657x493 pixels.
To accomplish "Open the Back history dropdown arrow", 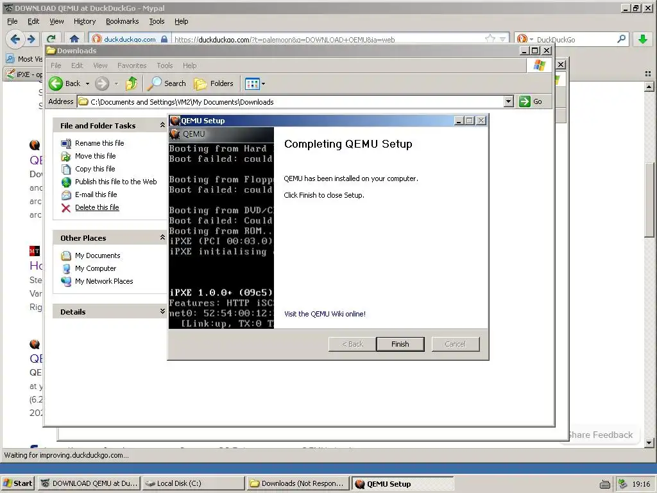I will click(x=87, y=84).
